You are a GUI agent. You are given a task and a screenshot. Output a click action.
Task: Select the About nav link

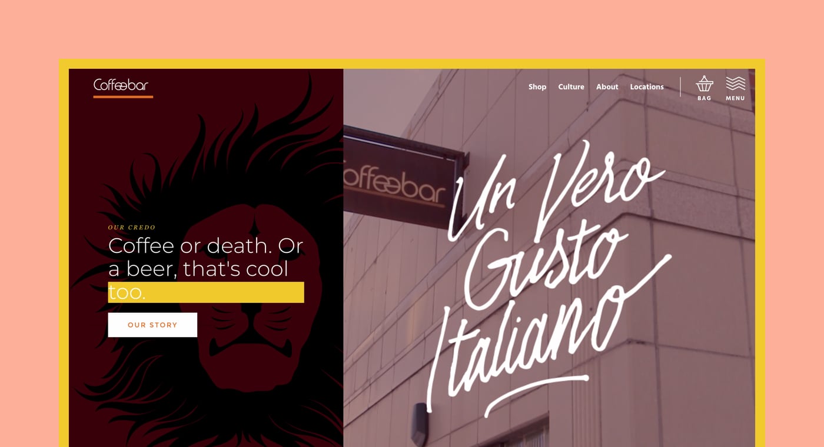pyautogui.click(x=607, y=87)
